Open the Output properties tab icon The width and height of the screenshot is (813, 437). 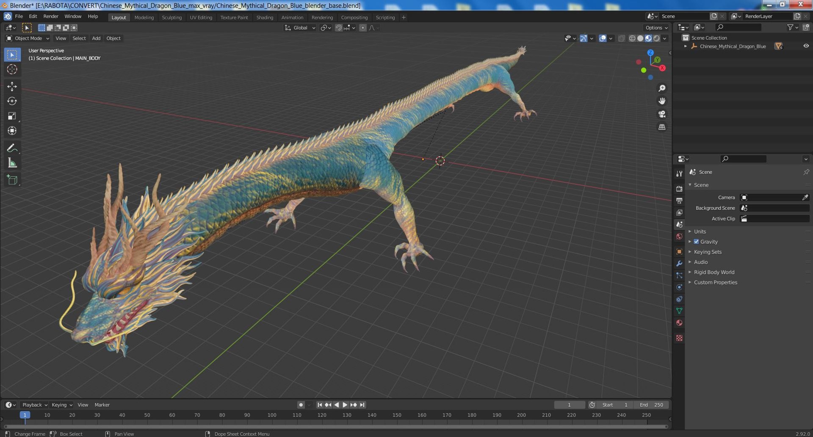point(679,201)
